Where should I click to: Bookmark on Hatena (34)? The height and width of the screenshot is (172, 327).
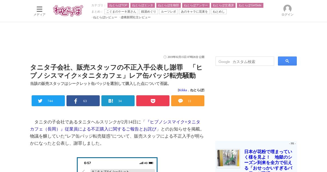point(118,101)
